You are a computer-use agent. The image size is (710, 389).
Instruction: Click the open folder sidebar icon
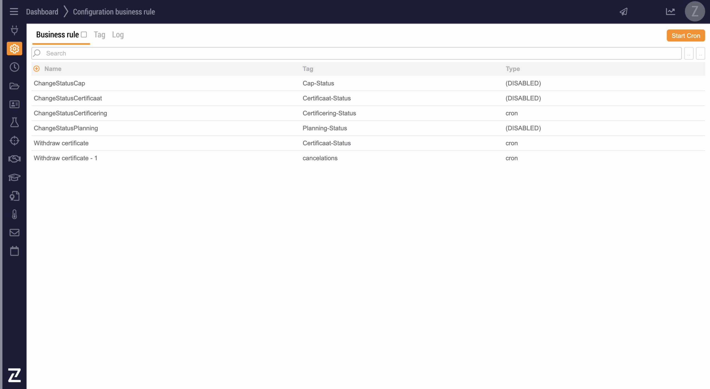click(x=14, y=86)
